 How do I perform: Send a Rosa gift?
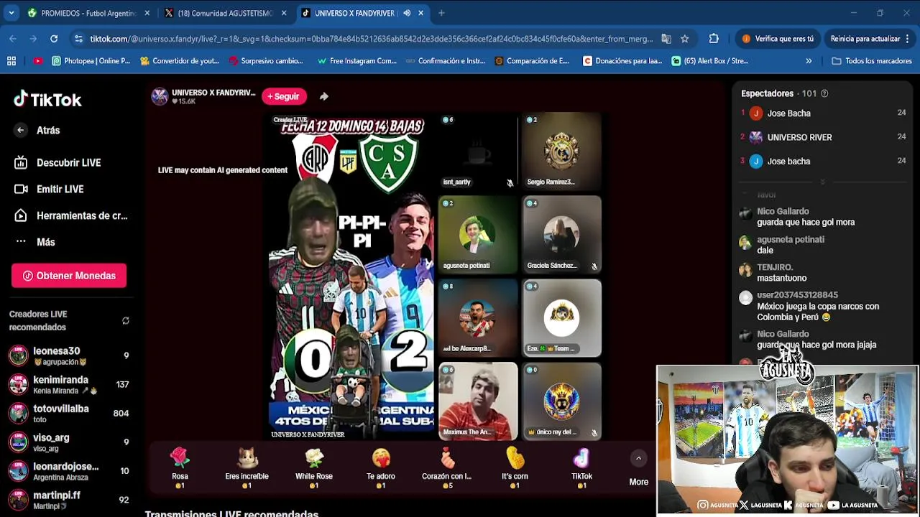[x=180, y=468]
